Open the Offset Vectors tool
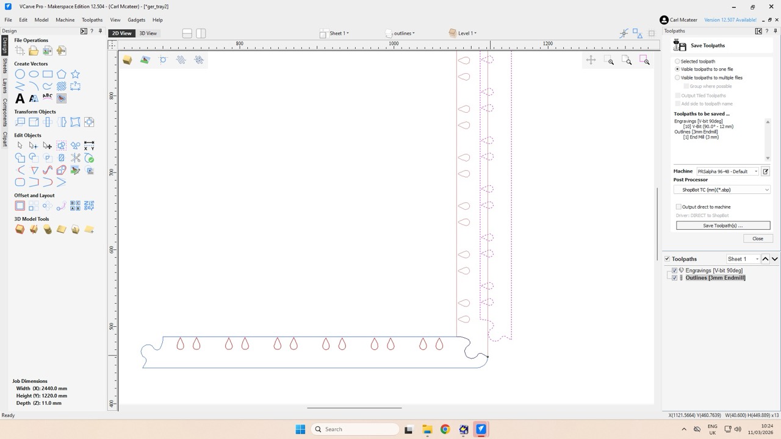781x439 pixels. coord(20,205)
